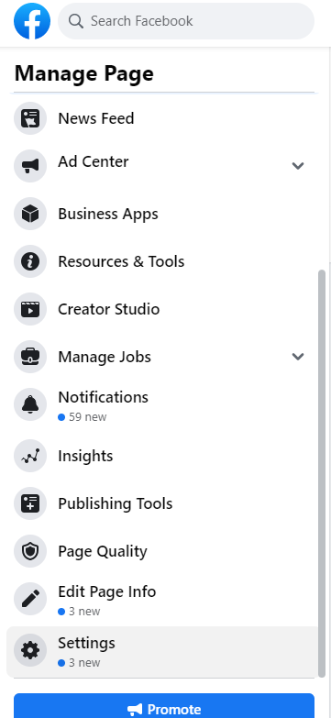
Task: Click the Facebook logo icon
Action: coord(32,21)
